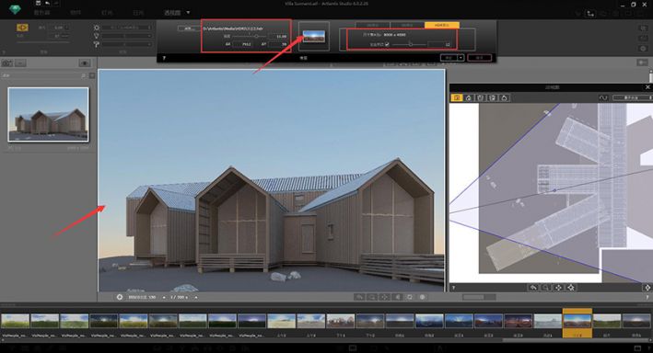Viewport: 653px width, 353px height.
Task: Click the green Artlantis gem logo
Action: click(x=15, y=8)
